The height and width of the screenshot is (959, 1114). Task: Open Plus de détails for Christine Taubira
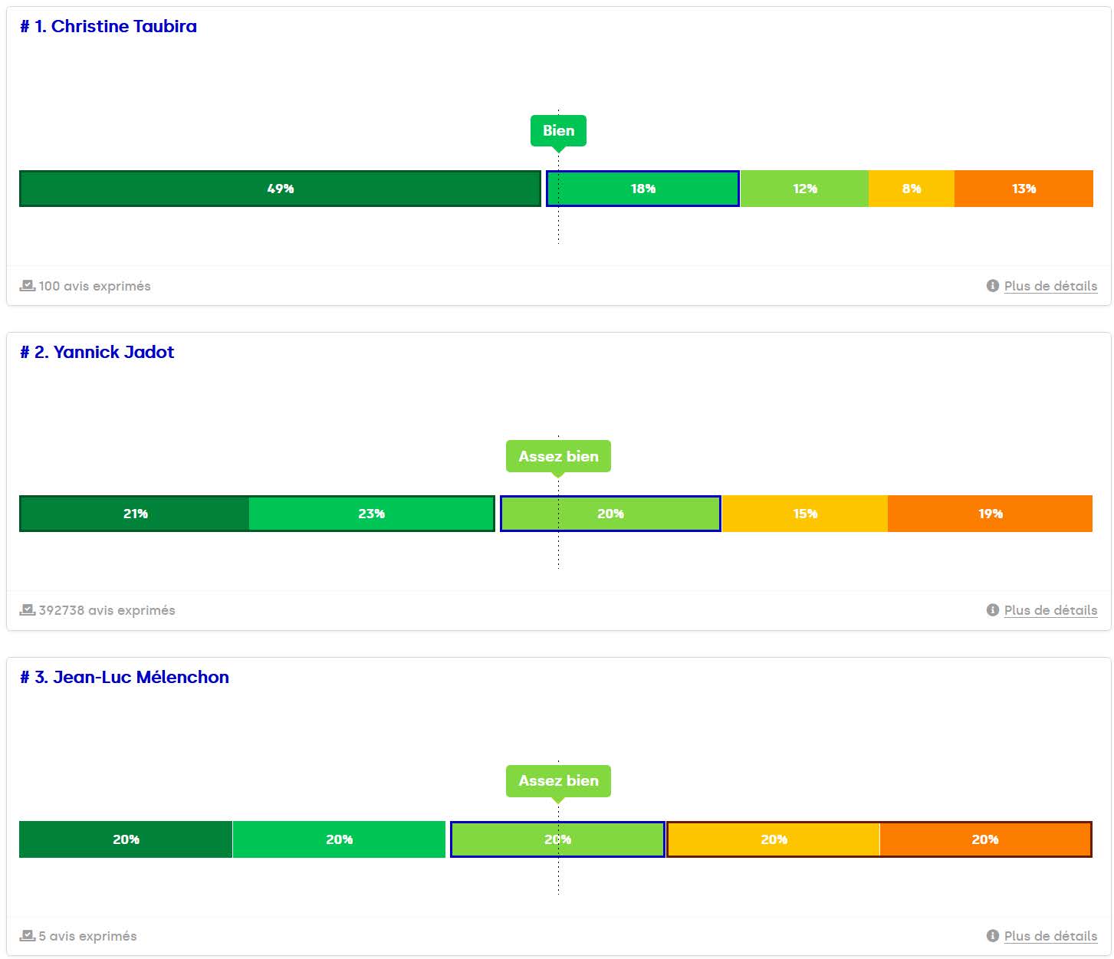coord(1050,286)
